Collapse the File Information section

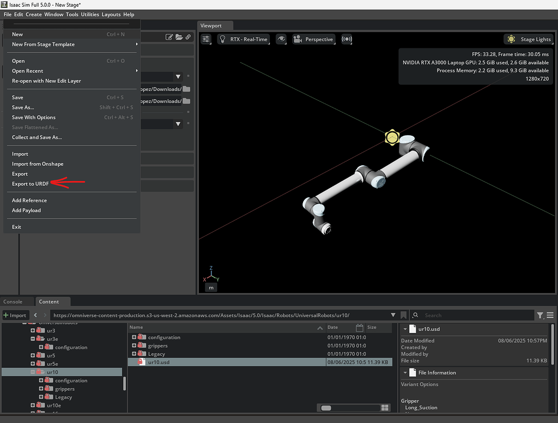tap(404, 372)
